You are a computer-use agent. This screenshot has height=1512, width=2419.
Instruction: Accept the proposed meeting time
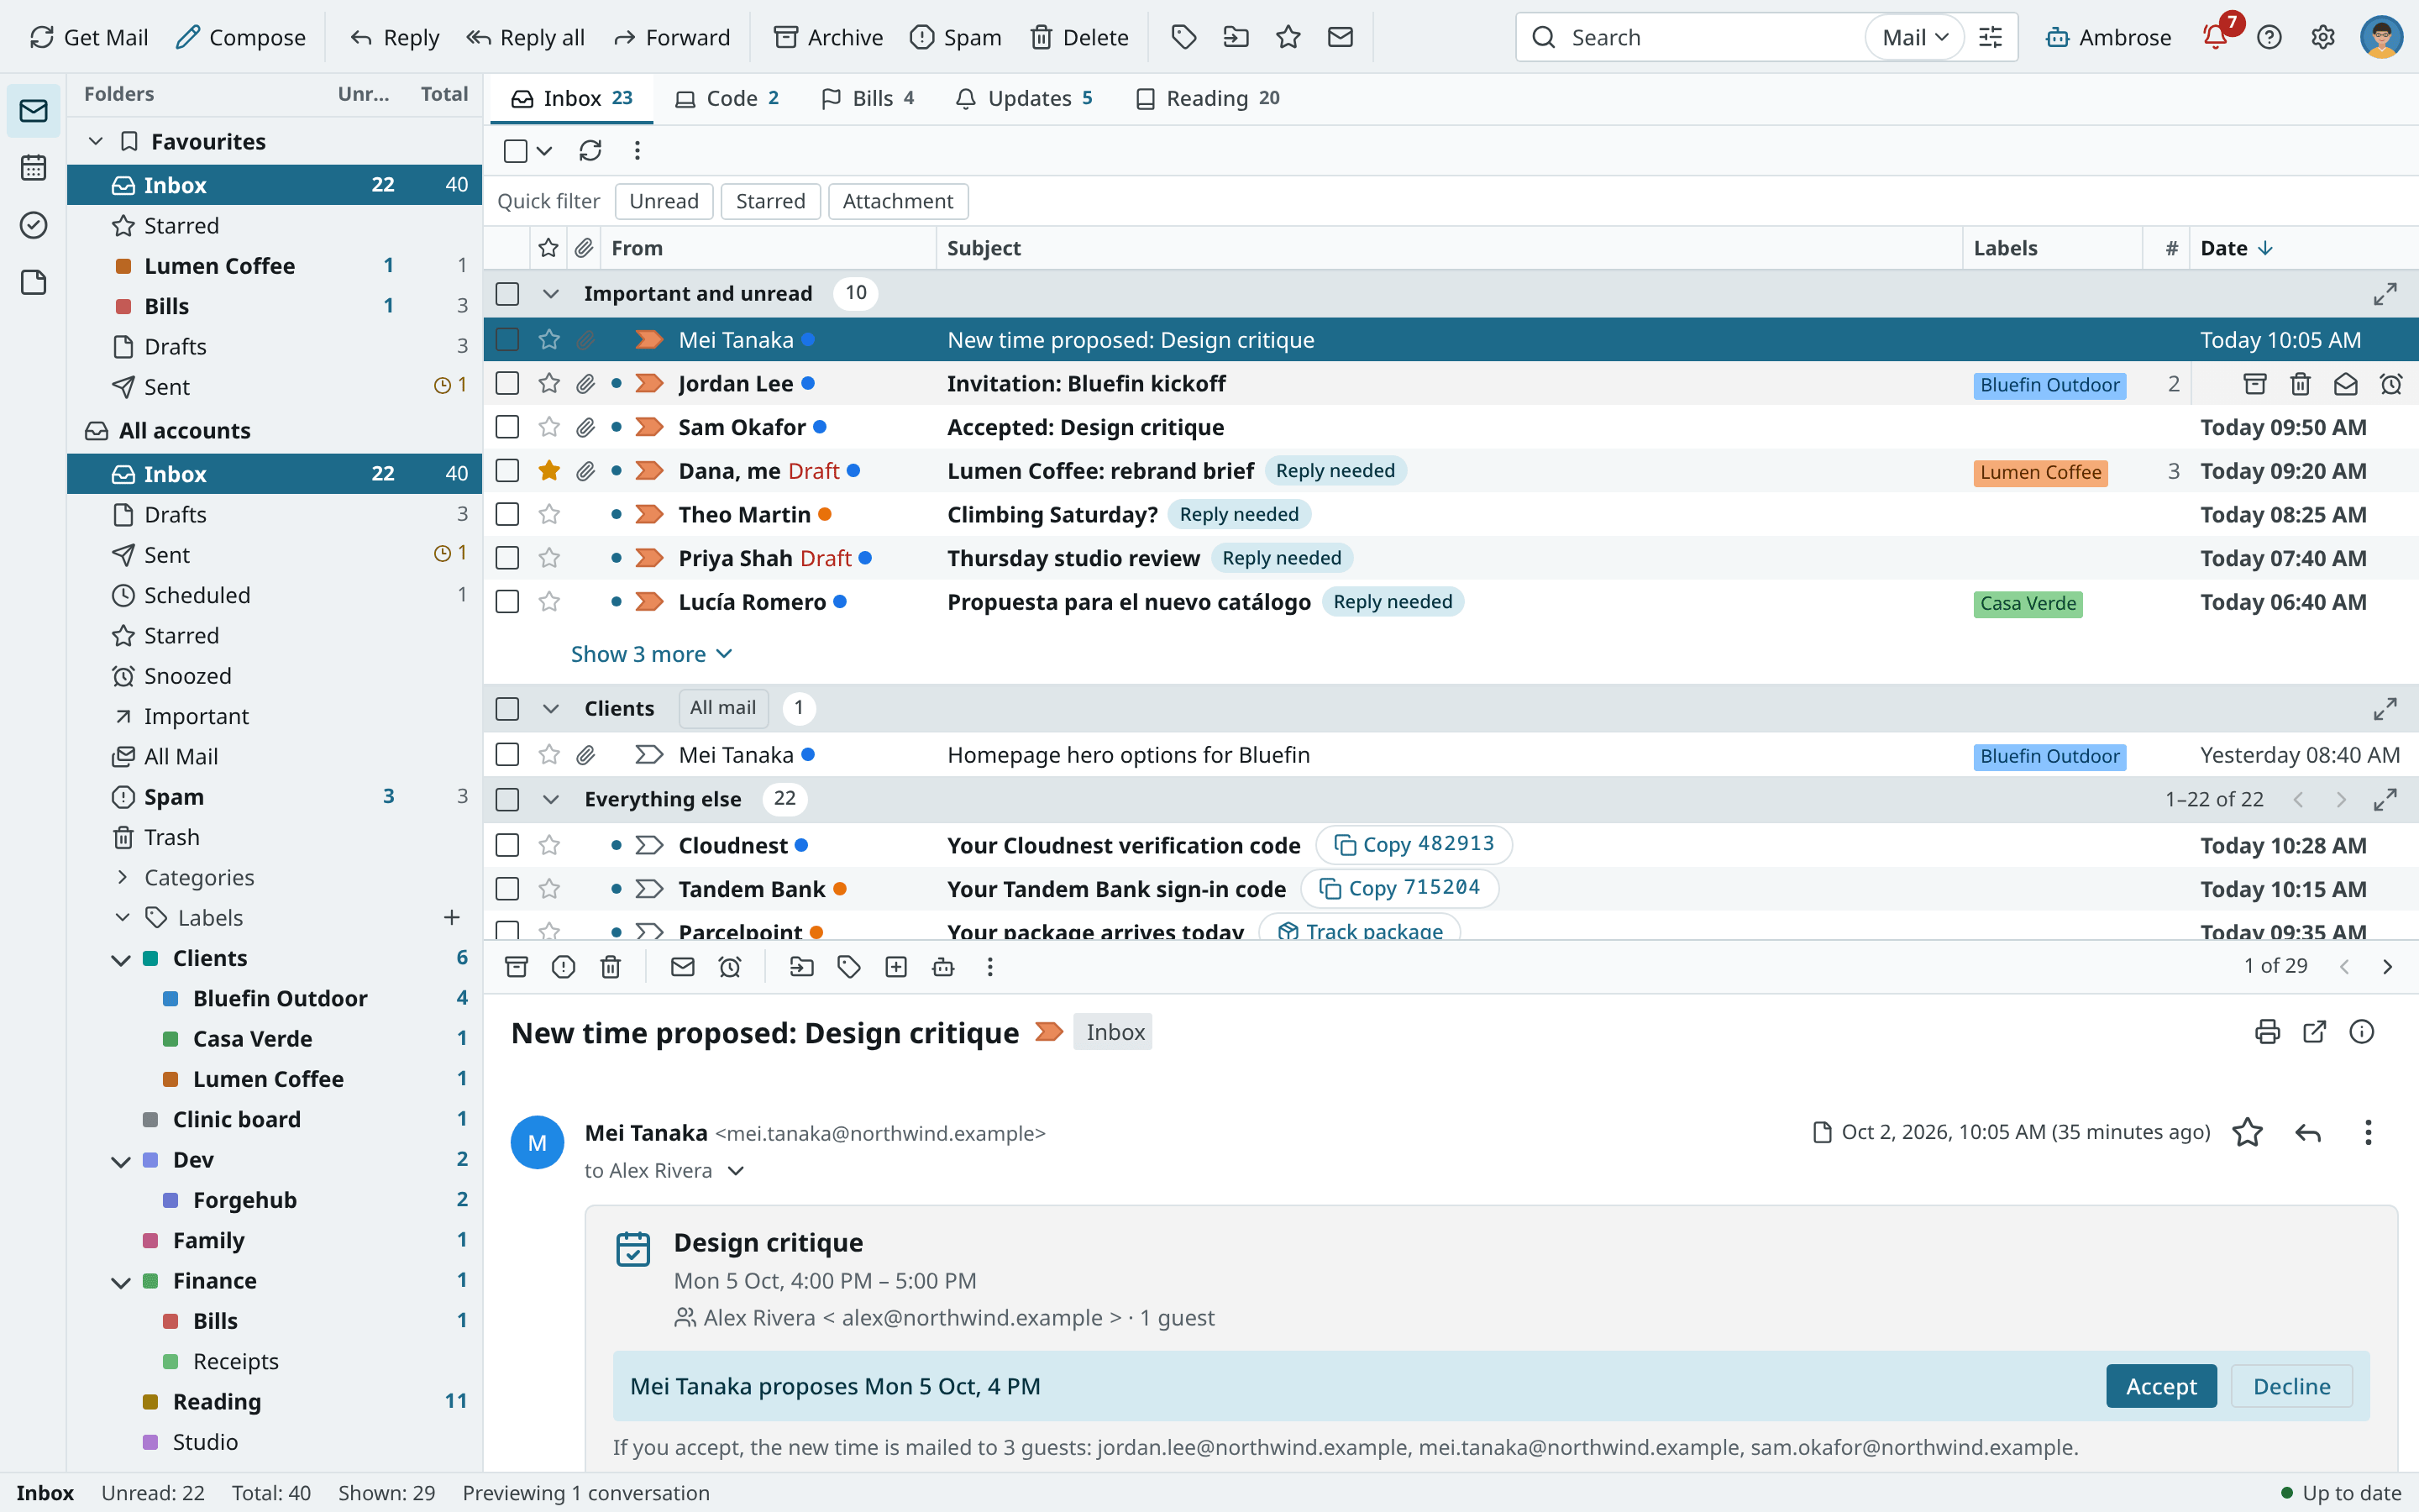2161,1386
